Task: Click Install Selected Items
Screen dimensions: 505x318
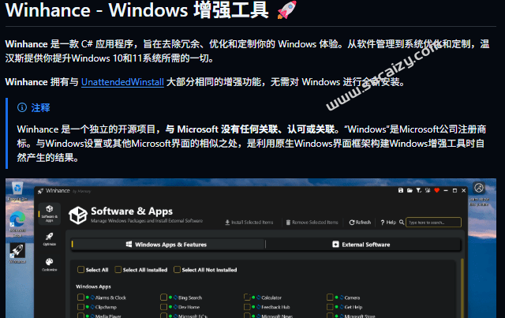Action: [249, 223]
